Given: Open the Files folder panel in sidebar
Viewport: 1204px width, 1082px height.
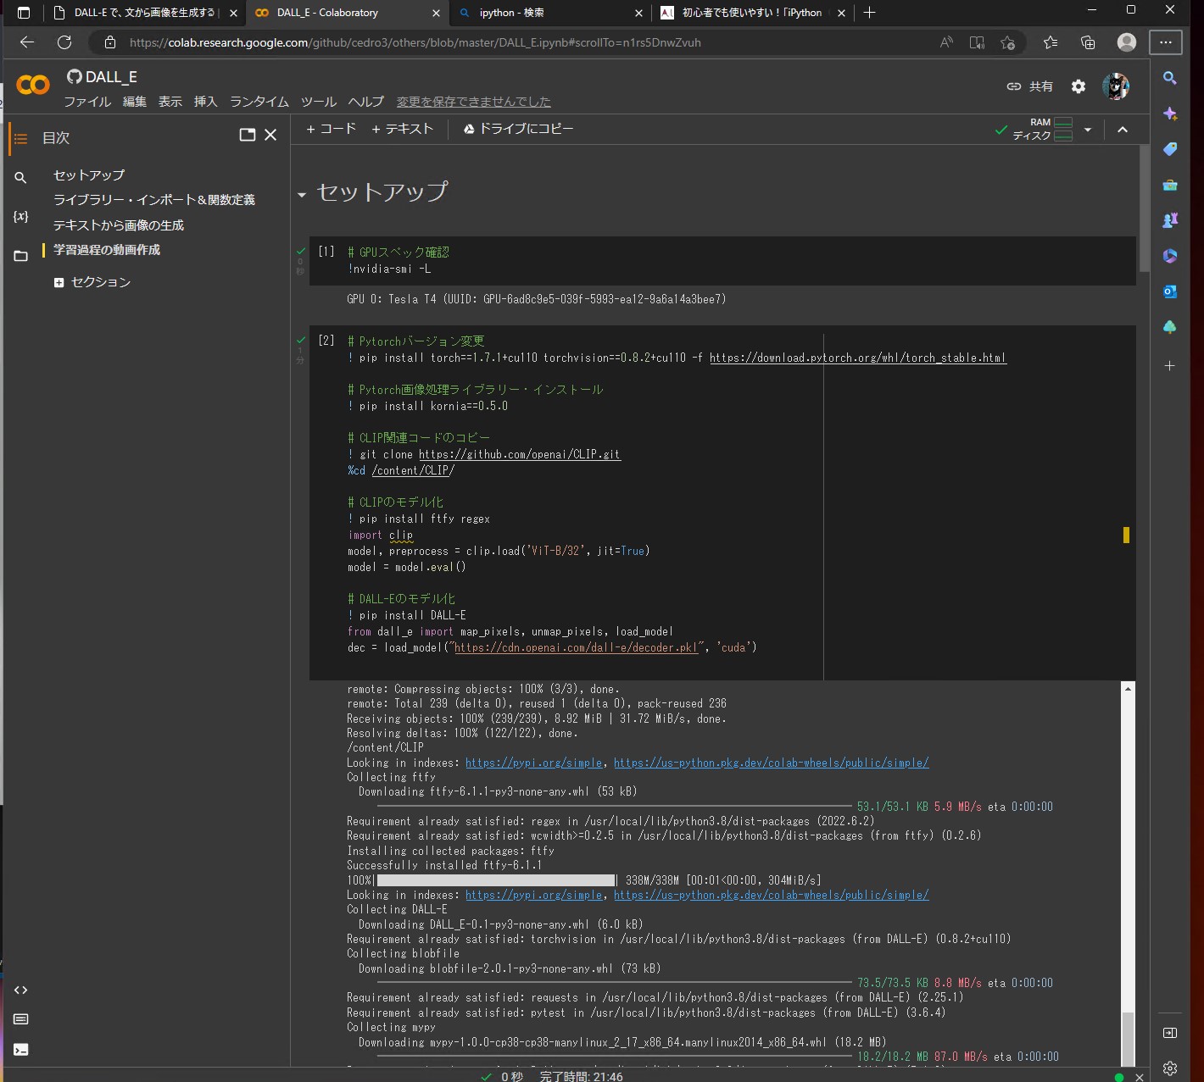Looking at the screenshot, I should click(x=21, y=256).
